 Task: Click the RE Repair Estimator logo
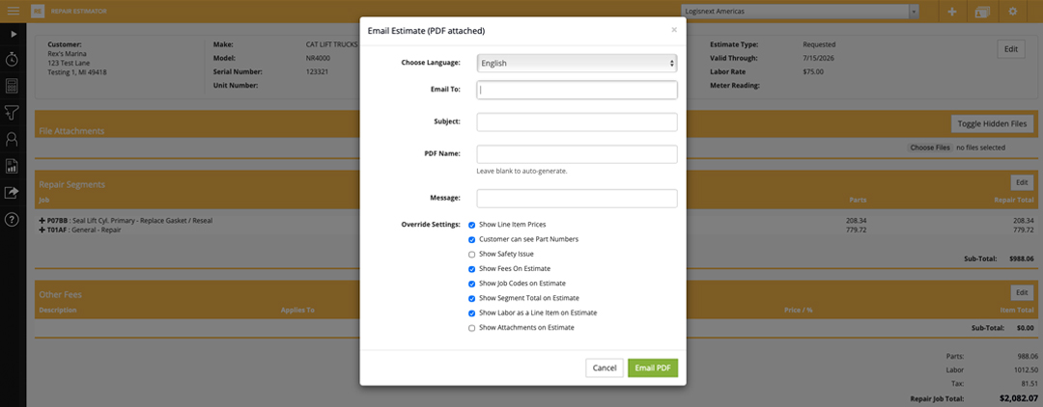(x=38, y=12)
